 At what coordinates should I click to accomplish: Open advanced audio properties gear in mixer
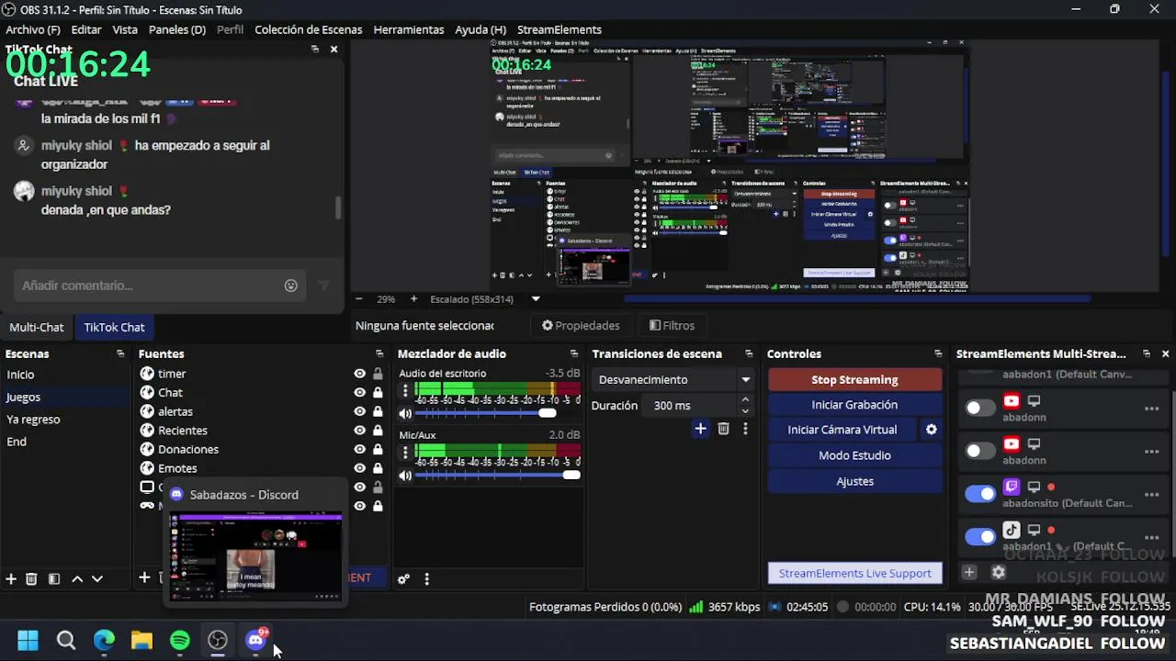coord(403,579)
